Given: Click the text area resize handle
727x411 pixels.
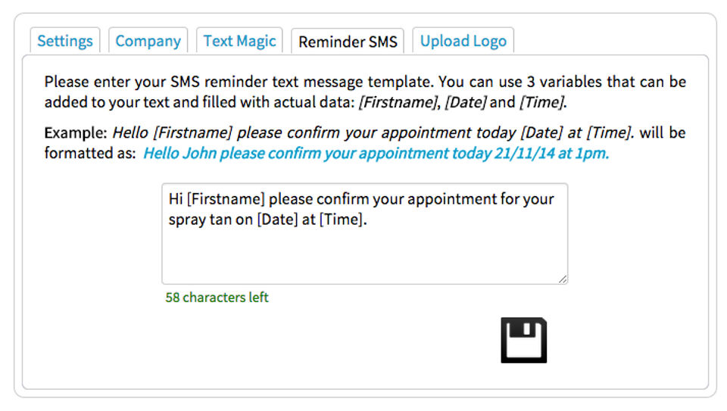Looking at the screenshot, I should [563, 279].
